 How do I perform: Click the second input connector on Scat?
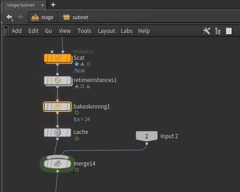pos(63,51)
